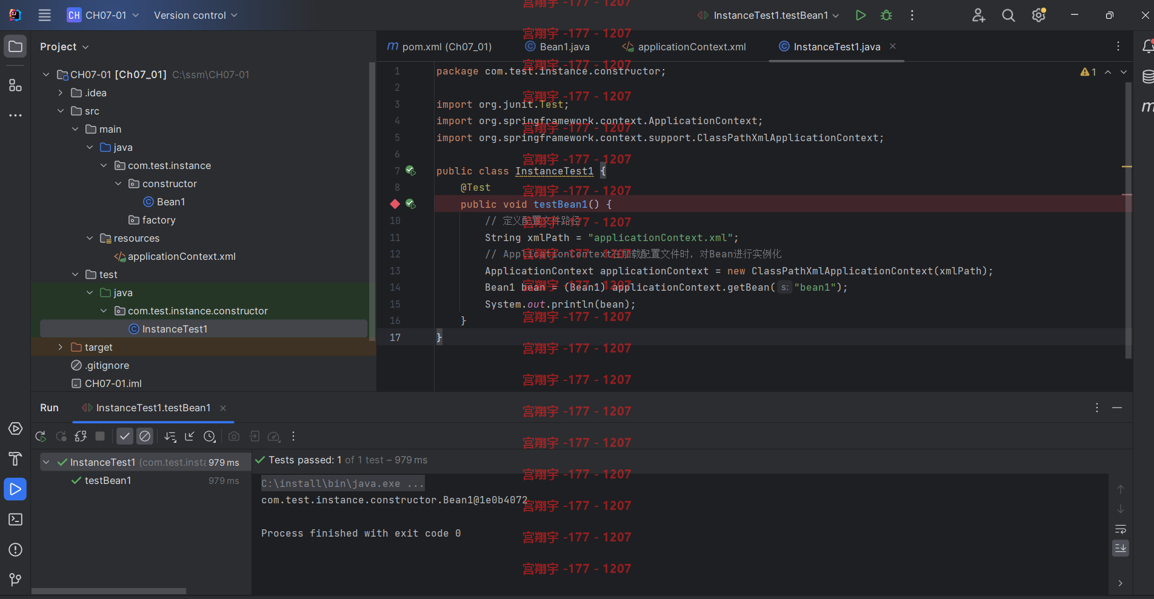The height and width of the screenshot is (599, 1154).
Task: Open the Project tool window icon
Action: 15,47
